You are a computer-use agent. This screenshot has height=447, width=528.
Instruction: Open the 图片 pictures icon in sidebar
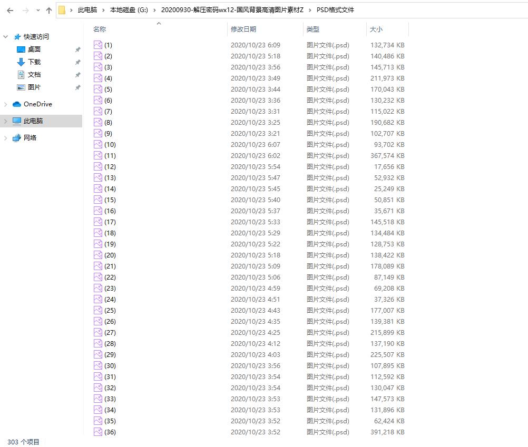tap(21, 87)
